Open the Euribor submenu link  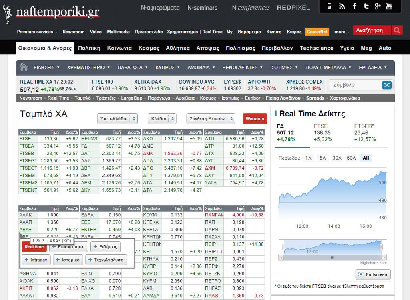[x=252, y=98]
